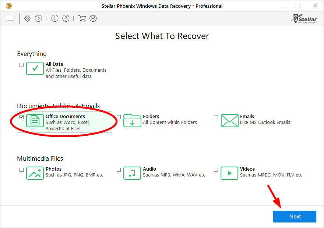The height and width of the screenshot is (228, 324).
Task: Click the Office Documents page icon
Action: [x=35, y=121]
